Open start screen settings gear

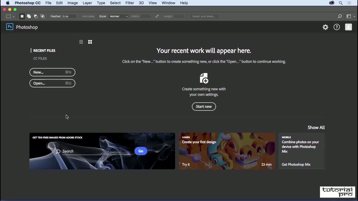pyautogui.click(x=325, y=27)
